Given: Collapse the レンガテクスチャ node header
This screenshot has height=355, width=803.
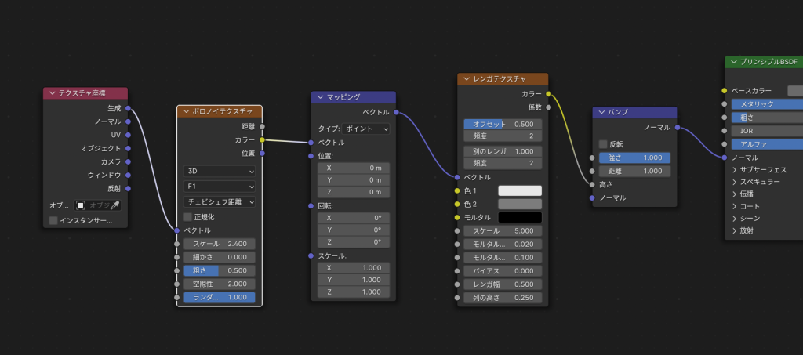Looking at the screenshot, I should (467, 79).
